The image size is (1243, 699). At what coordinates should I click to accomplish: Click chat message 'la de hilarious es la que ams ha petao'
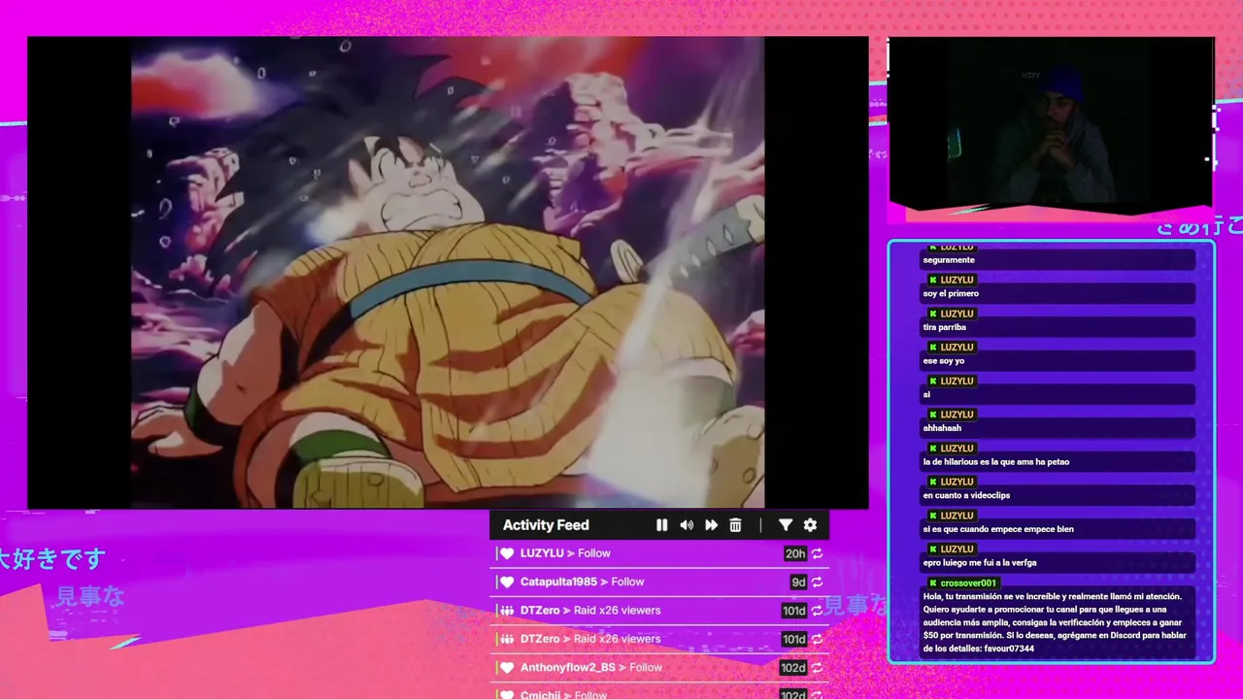click(995, 462)
